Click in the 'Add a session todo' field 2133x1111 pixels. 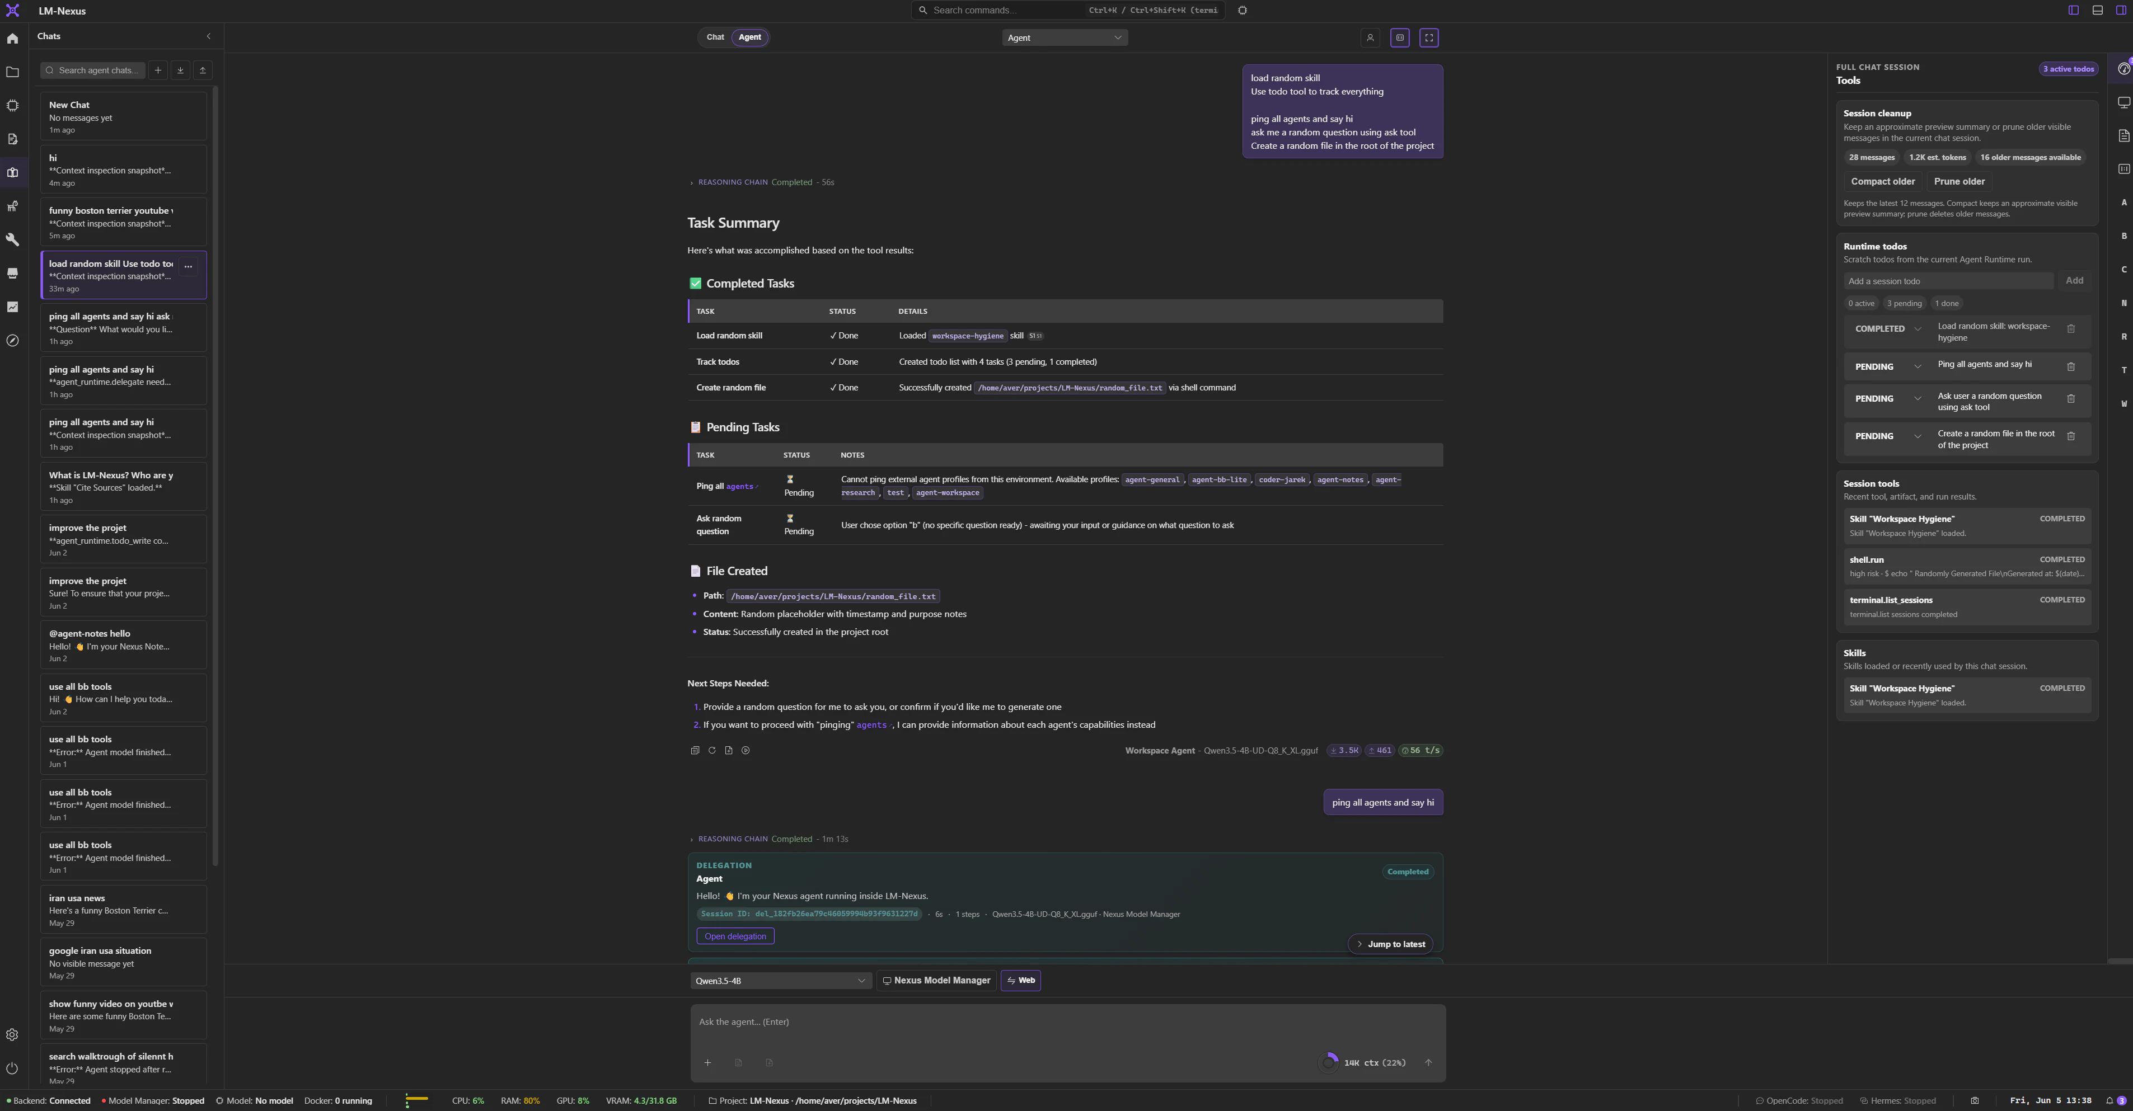(1948, 281)
